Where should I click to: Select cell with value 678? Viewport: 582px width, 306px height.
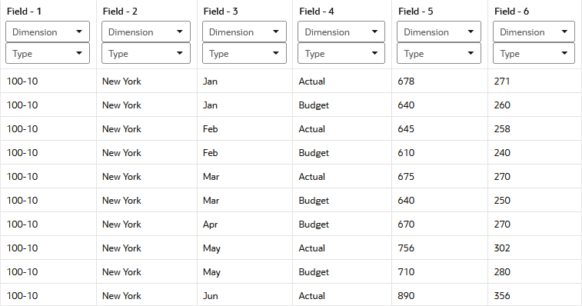tap(440, 81)
